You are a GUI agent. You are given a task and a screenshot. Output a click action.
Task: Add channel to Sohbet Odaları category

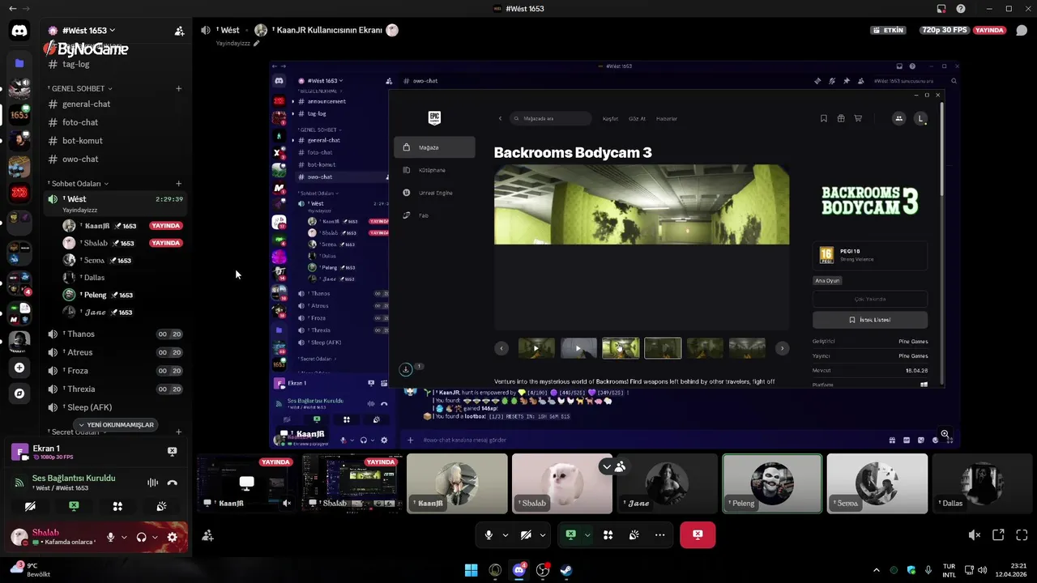(x=178, y=184)
